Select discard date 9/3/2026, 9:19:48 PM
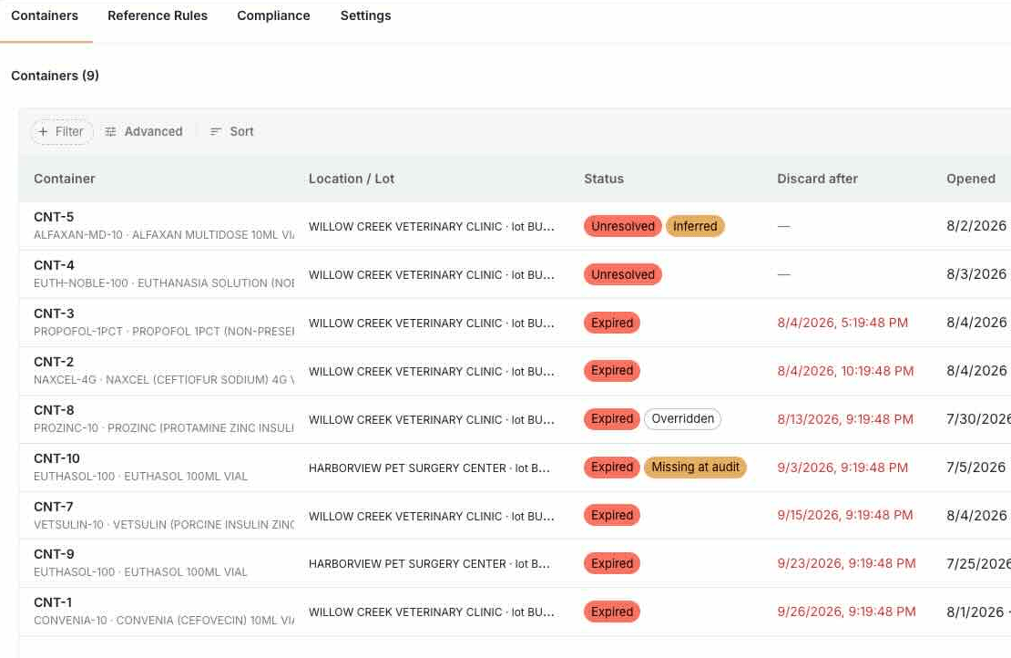This screenshot has height=658, width=1011. coord(842,468)
